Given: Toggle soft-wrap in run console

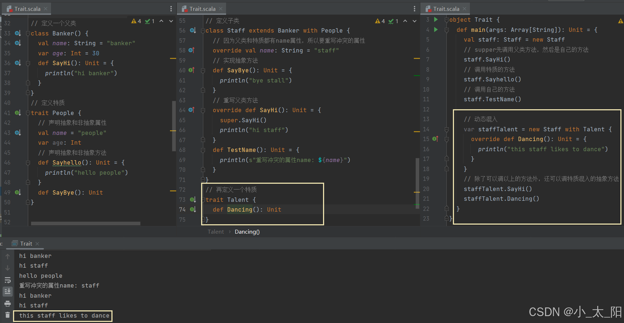Looking at the screenshot, I should pyautogui.click(x=8, y=280).
